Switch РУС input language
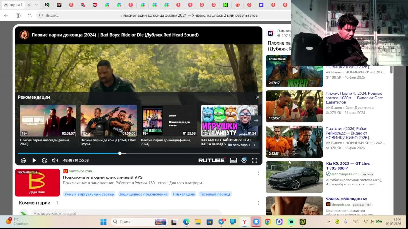 tap(355, 222)
